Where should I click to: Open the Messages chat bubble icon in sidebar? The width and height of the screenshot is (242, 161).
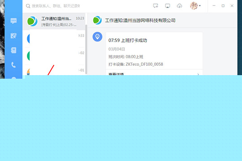click(13, 21)
